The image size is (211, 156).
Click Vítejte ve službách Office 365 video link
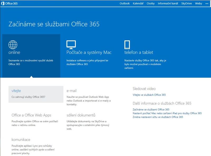149,95
